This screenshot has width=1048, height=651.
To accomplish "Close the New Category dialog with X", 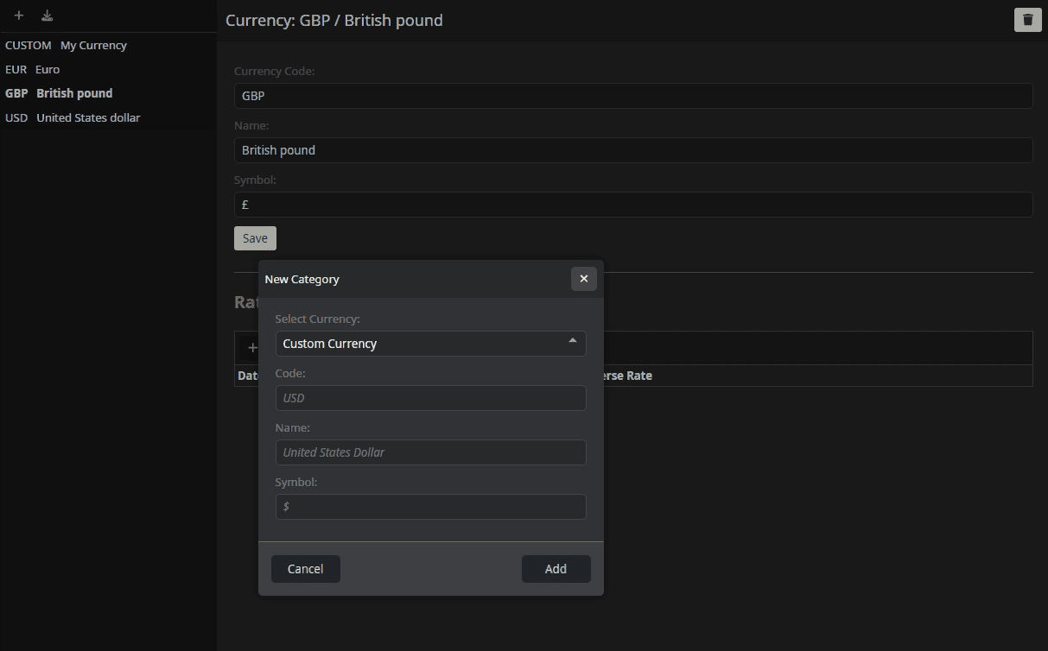I will click(x=583, y=279).
